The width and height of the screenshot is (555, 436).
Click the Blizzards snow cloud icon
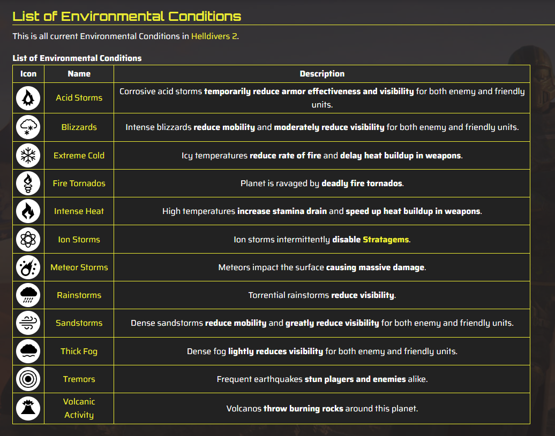click(x=28, y=127)
